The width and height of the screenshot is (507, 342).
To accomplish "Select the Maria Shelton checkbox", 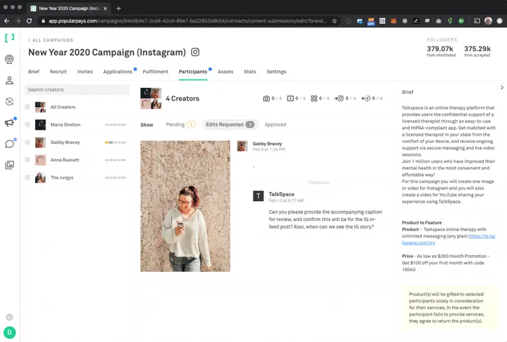I will (x=28, y=125).
